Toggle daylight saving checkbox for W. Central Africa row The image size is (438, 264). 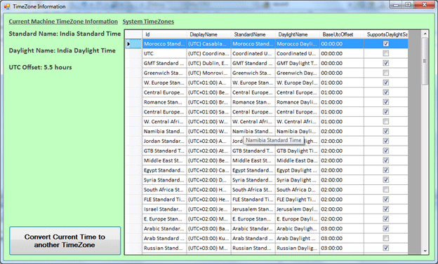386,122
